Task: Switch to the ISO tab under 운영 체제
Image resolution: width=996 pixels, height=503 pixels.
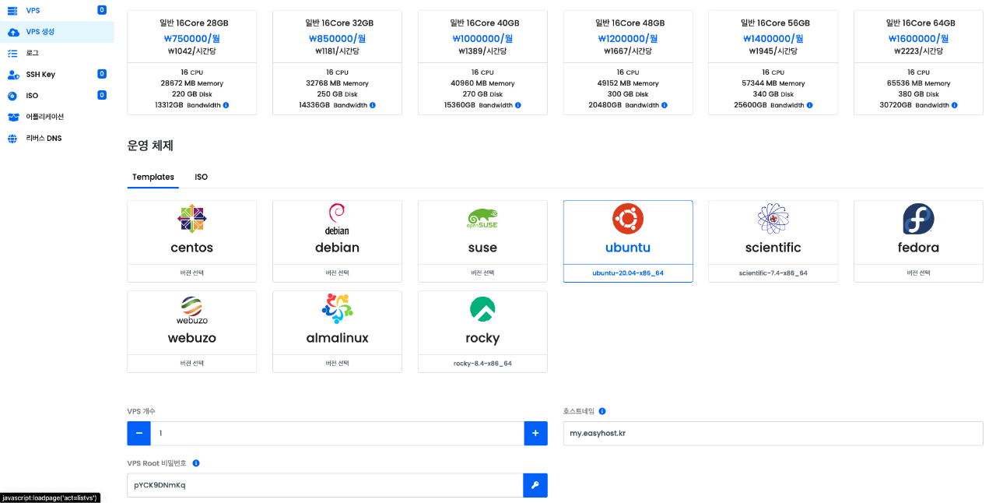Action: tap(202, 177)
